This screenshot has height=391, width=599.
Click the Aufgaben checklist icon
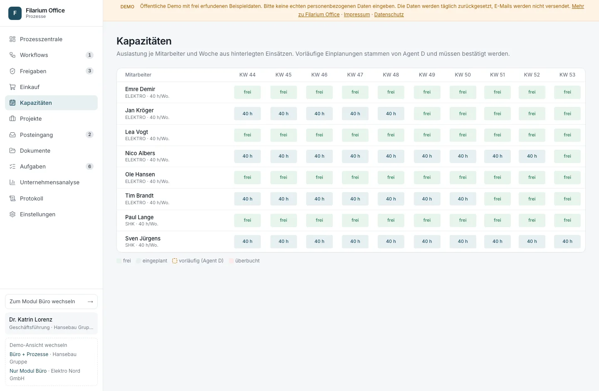pyautogui.click(x=12, y=166)
